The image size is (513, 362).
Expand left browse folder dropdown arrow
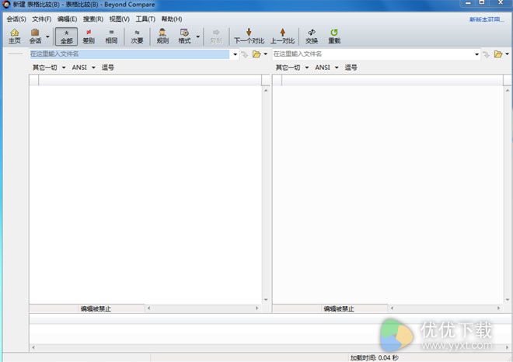(x=266, y=54)
